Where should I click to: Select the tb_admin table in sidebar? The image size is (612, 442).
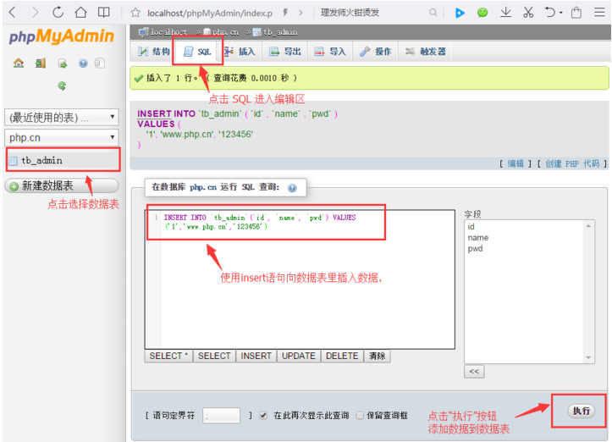41,161
